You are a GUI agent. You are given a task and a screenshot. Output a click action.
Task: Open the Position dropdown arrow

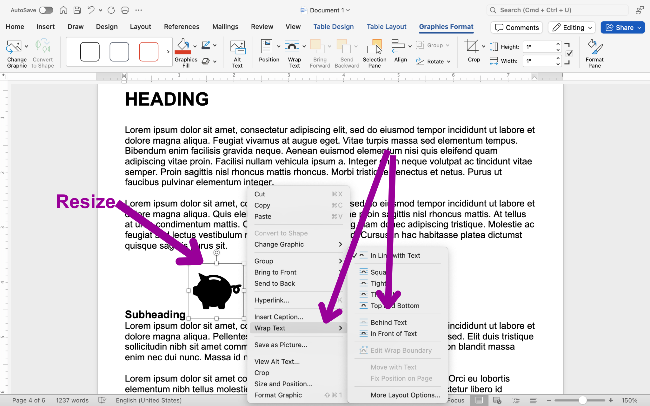(279, 46)
